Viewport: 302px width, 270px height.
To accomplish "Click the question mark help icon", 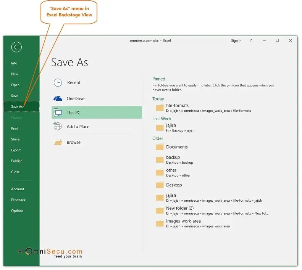I will tap(251, 40).
